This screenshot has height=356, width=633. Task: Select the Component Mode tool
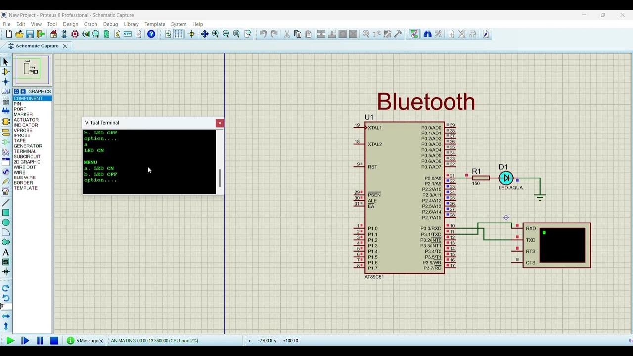pos(6,72)
